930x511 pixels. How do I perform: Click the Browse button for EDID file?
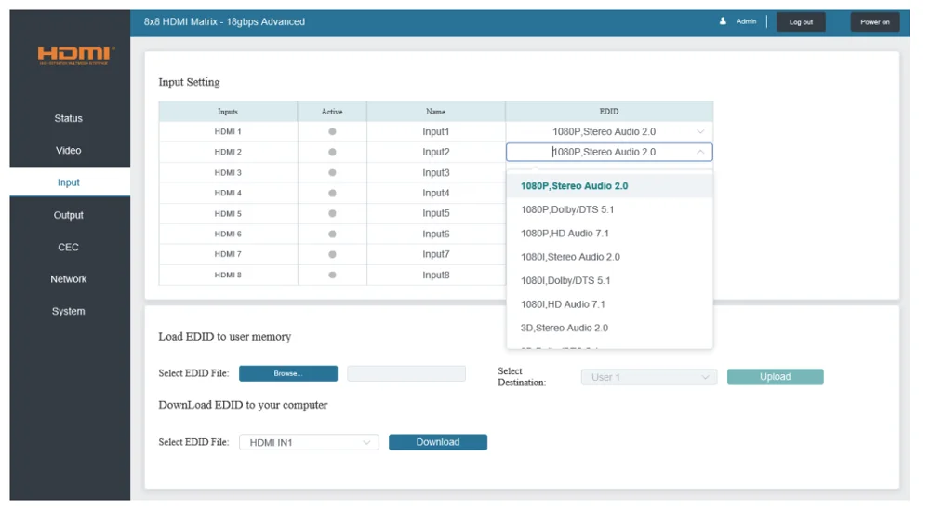288,373
